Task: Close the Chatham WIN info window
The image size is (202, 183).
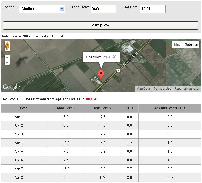Action: coord(114,57)
